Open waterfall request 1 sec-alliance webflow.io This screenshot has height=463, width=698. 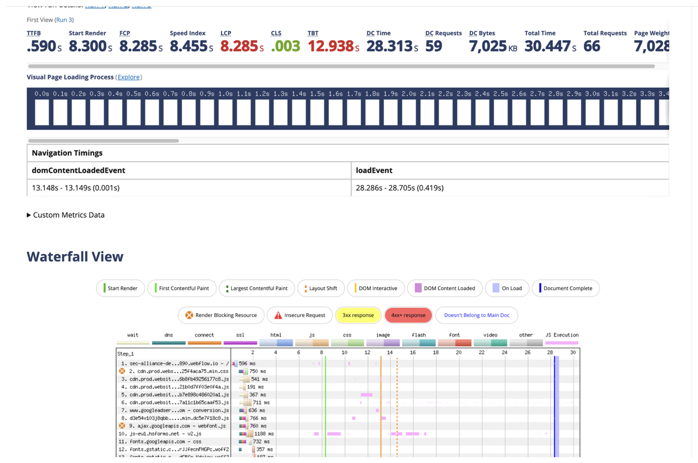coord(174,364)
